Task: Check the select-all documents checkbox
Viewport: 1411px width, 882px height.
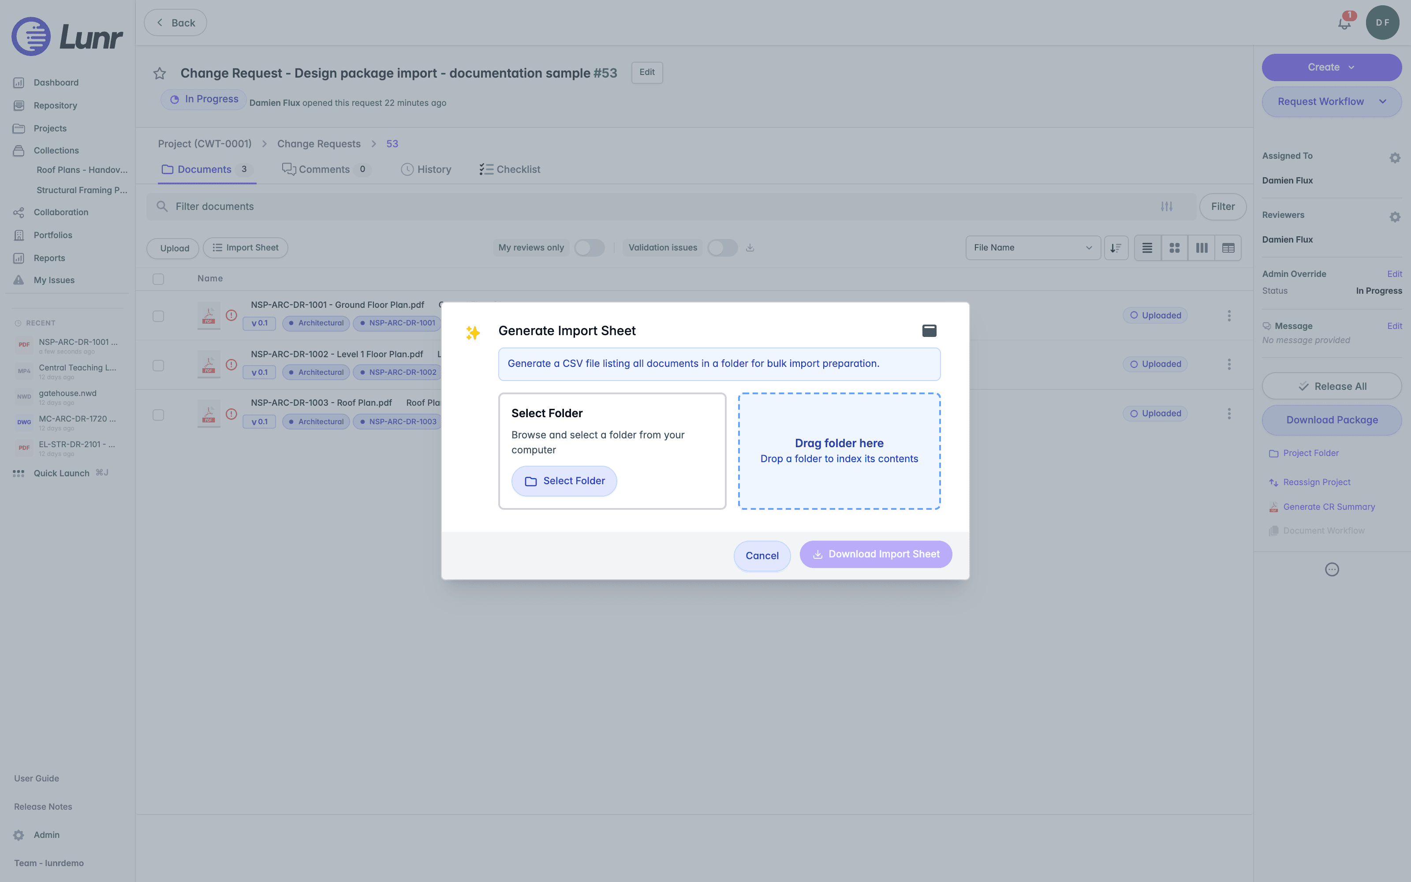Action: [158, 279]
